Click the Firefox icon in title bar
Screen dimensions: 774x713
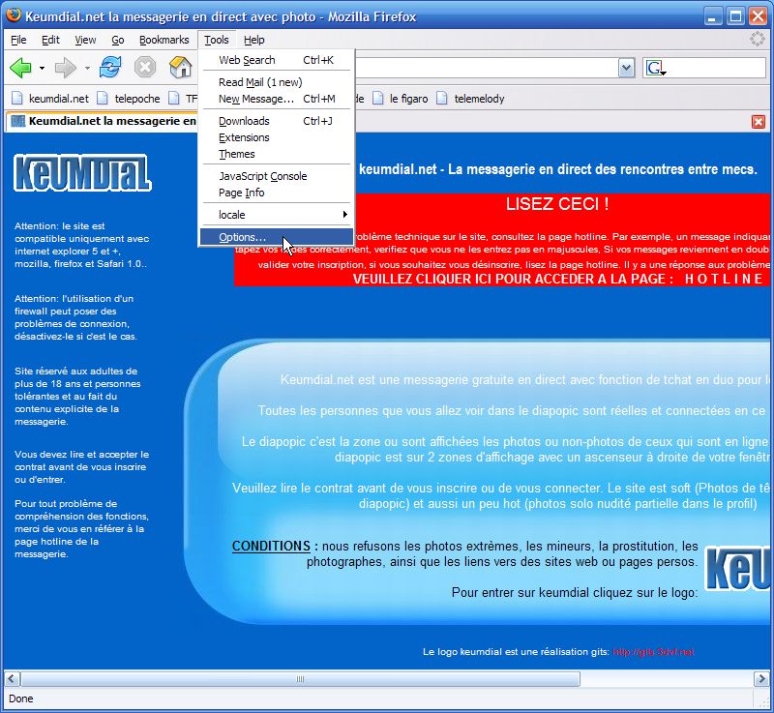[14, 15]
